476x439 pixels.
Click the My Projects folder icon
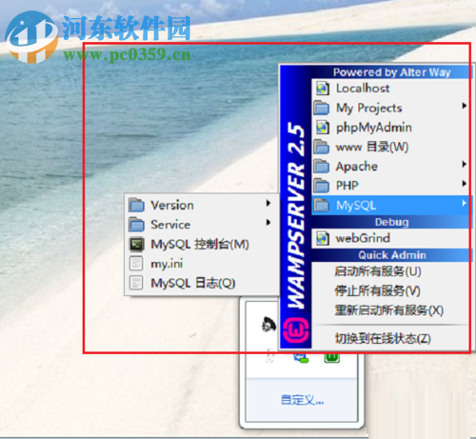point(322,108)
